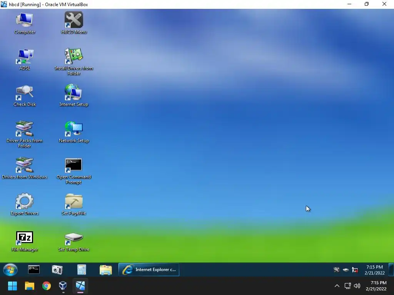Image resolution: width=394 pixels, height=295 pixels.
Task: Click the guest show desktop button
Action: [391, 270]
